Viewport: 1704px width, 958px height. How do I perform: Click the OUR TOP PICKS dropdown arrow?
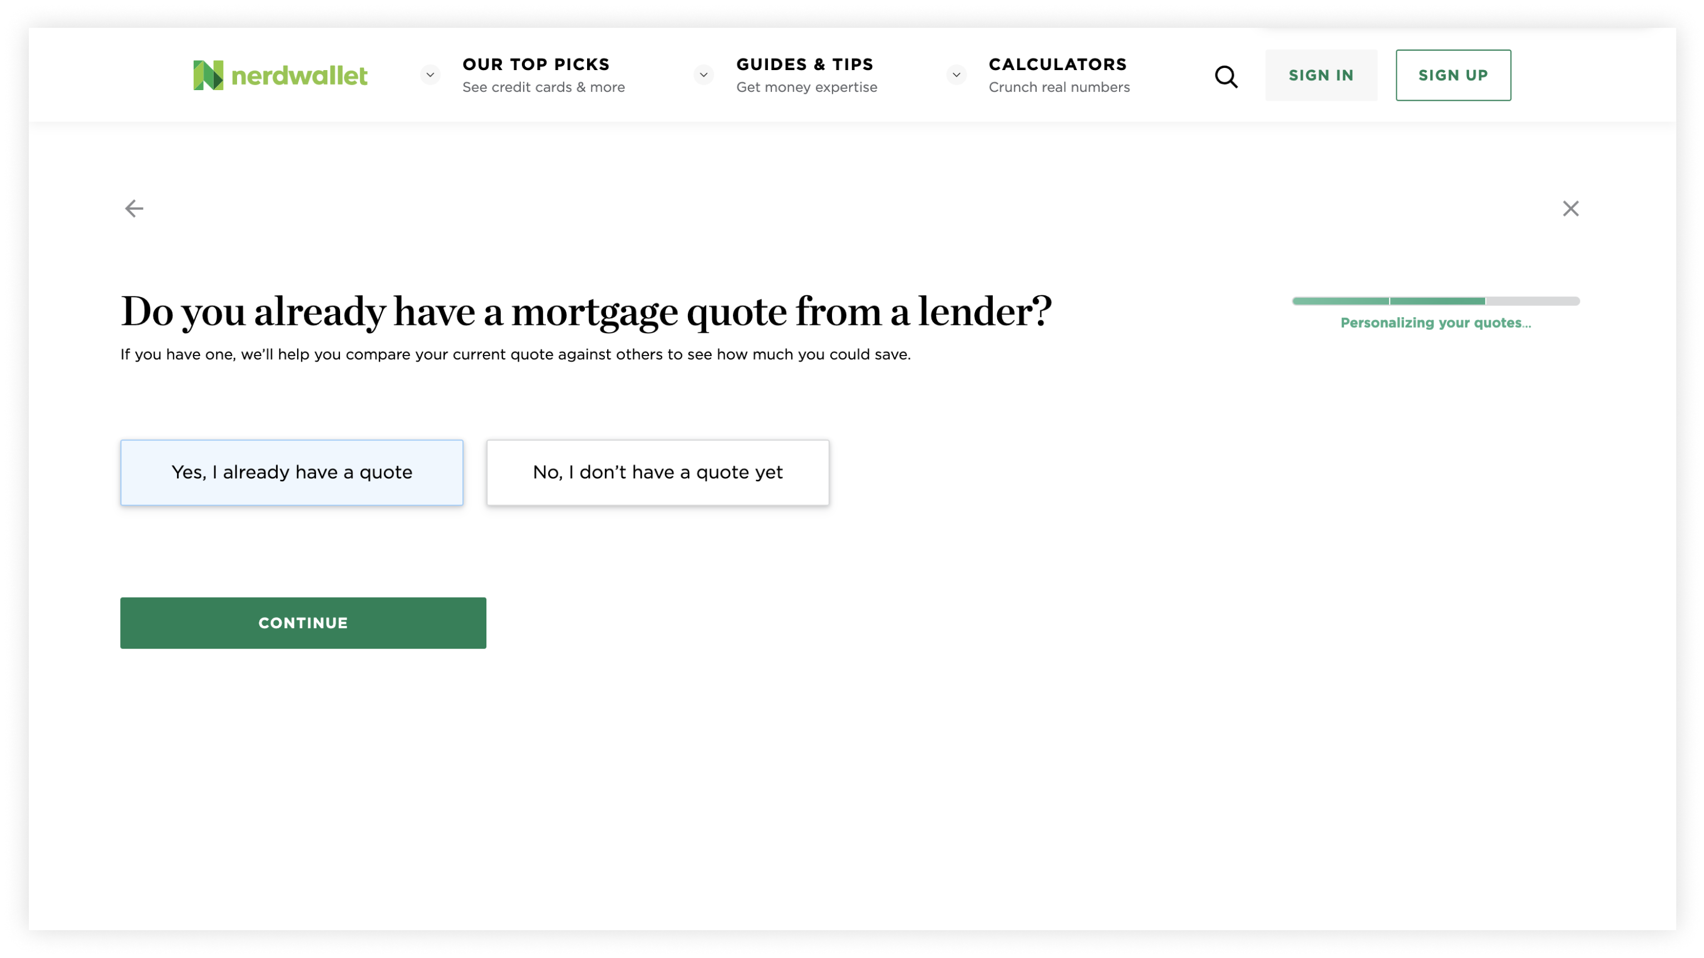(x=431, y=75)
